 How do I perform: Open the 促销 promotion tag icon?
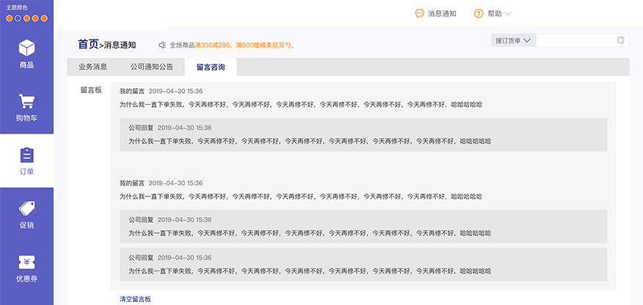tap(26, 208)
